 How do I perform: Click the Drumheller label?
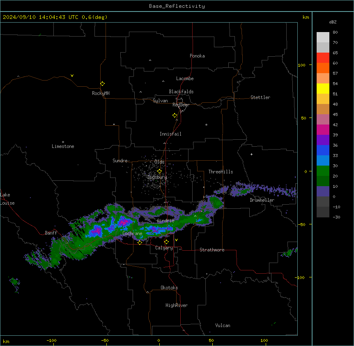point(262,200)
